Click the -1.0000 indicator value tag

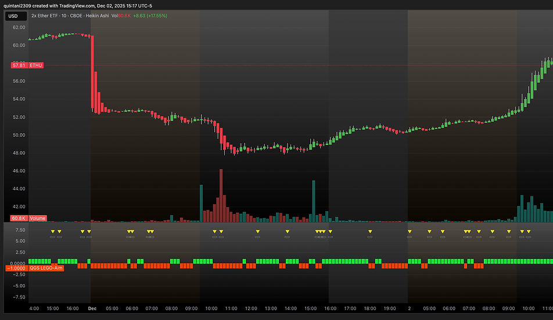(16, 268)
